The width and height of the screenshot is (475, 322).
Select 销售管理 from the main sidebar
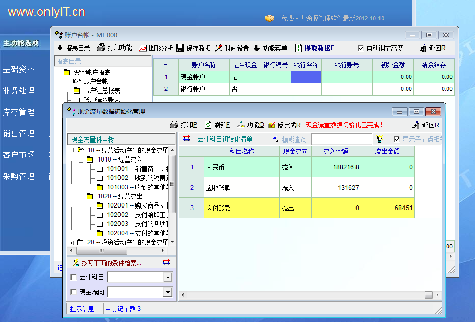pyautogui.click(x=19, y=133)
